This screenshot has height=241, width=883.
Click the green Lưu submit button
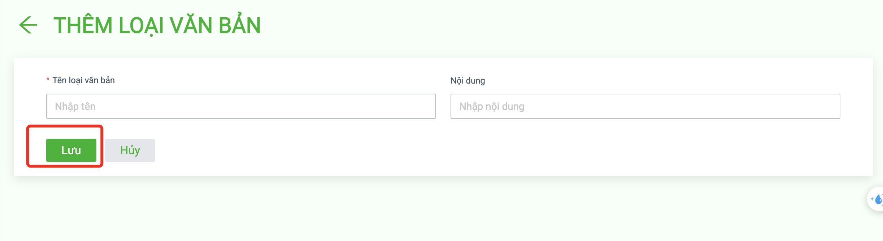pyautogui.click(x=71, y=150)
